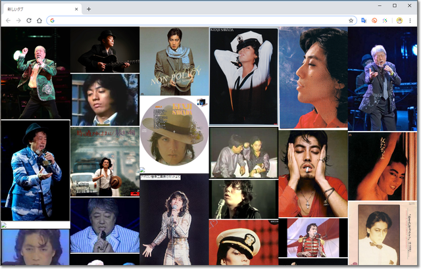This screenshot has height=269, width=421.
Task: Click the orange circular extension icon
Action: [374, 20]
